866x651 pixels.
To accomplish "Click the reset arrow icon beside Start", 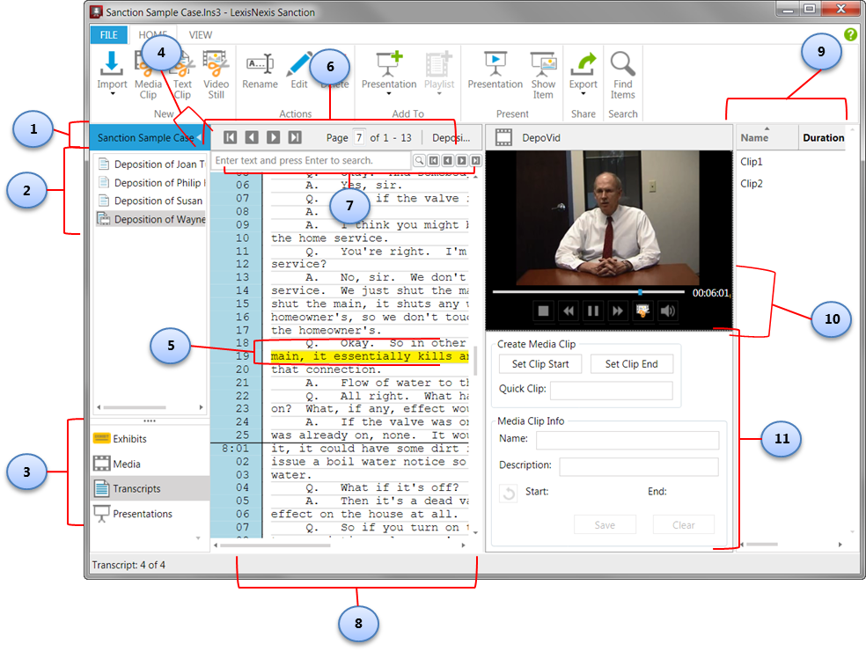I will 509,493.
